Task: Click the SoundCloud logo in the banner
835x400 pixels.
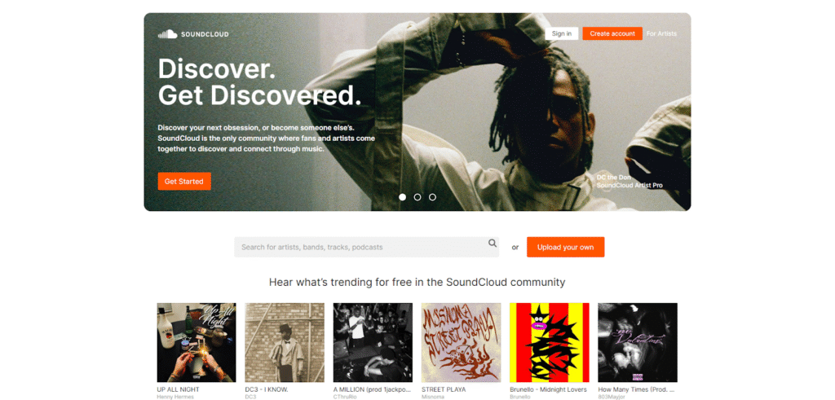Action: click(x=193, y=34)
